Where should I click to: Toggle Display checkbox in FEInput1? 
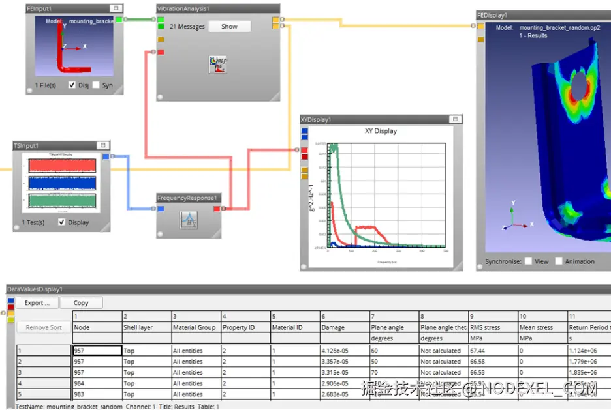72,85
